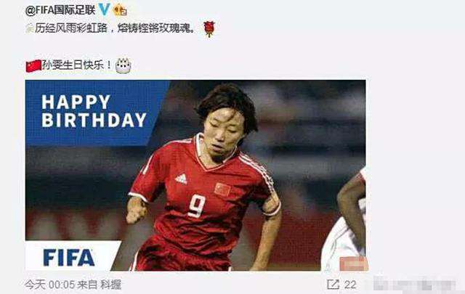Click the China flag emoji before 孙雯
Screen dimensions: 465x294
[33, 65]
